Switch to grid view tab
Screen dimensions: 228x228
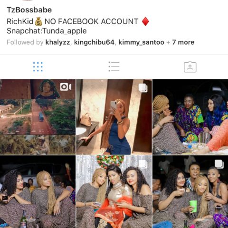click(x=38, y=66)
